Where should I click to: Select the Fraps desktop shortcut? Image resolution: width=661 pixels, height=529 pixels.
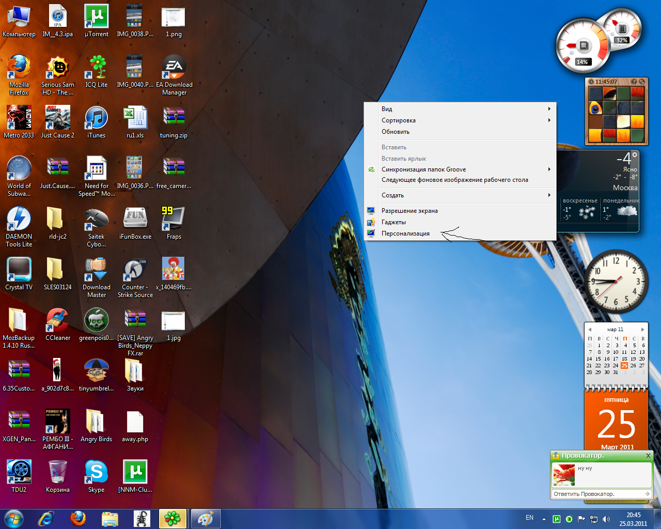[174, 223]
